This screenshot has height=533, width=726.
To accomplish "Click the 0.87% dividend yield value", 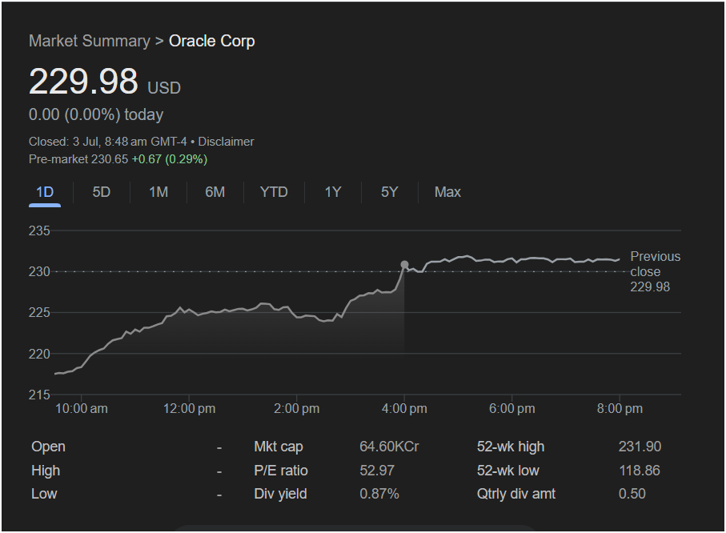I will 379,494.
